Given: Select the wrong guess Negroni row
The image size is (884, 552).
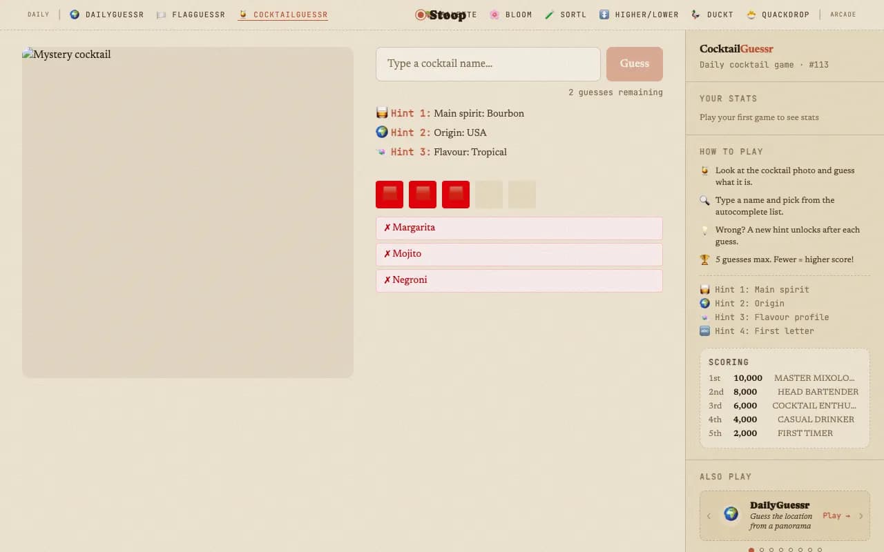Looking at the screenshot, I should 519,281.
